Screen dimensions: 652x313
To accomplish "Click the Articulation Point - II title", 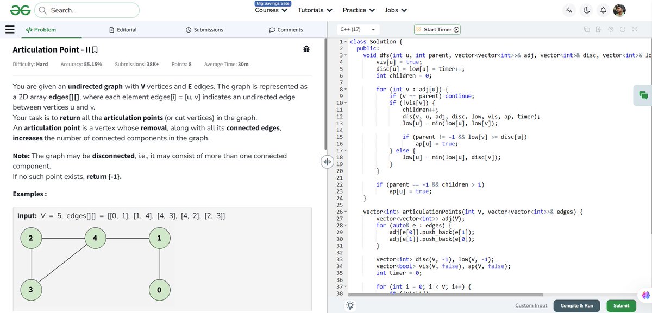I will [51, 50].
